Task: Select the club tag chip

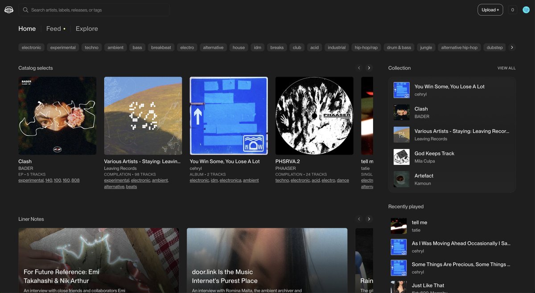Action: (x=297, y=47)
